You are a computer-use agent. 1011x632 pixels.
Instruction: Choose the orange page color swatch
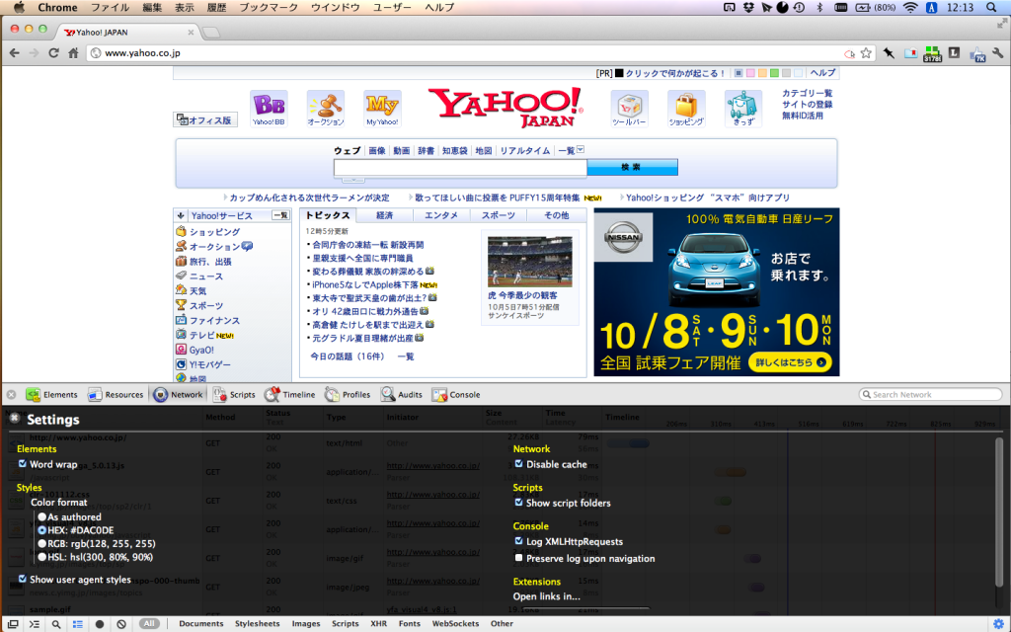tap(763, 73)
